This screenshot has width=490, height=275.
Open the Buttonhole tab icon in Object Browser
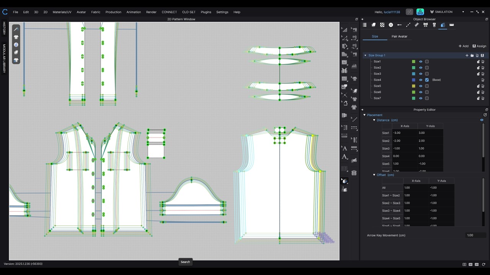pos(400,25)
